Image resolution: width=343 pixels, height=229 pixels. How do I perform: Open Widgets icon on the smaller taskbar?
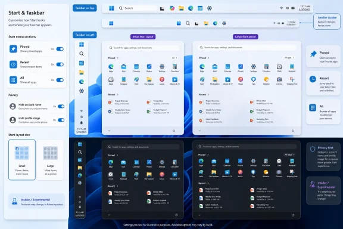point(179,23)
